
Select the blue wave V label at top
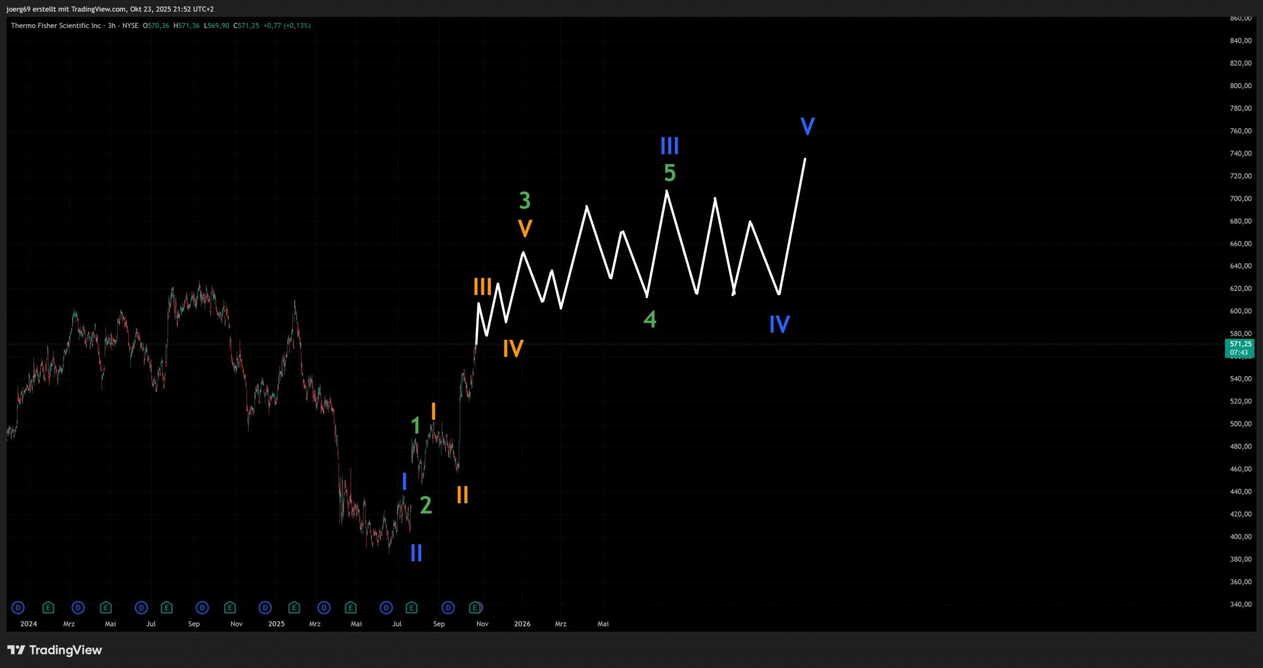pyautogui.click(x=807, y=126)
